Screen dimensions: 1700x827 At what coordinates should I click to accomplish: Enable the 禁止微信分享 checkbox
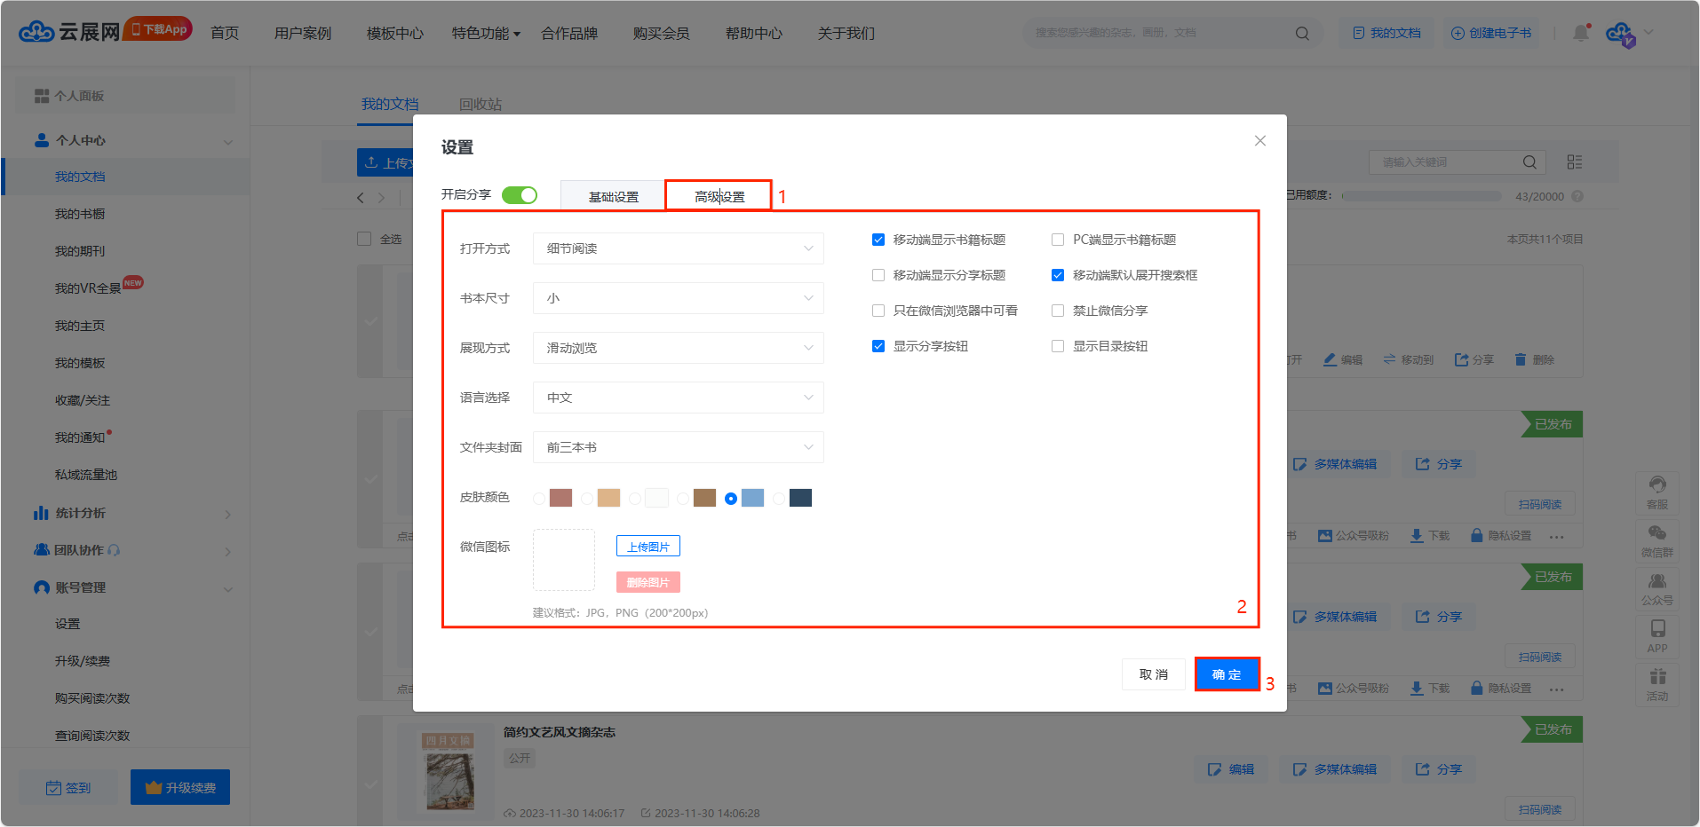tap(1058, 311)
